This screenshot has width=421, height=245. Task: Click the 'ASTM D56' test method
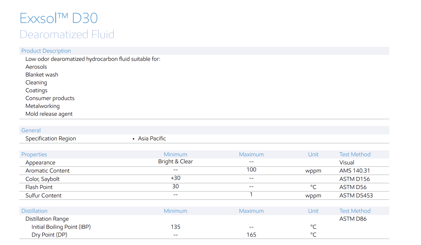click(x=353, y=187)
